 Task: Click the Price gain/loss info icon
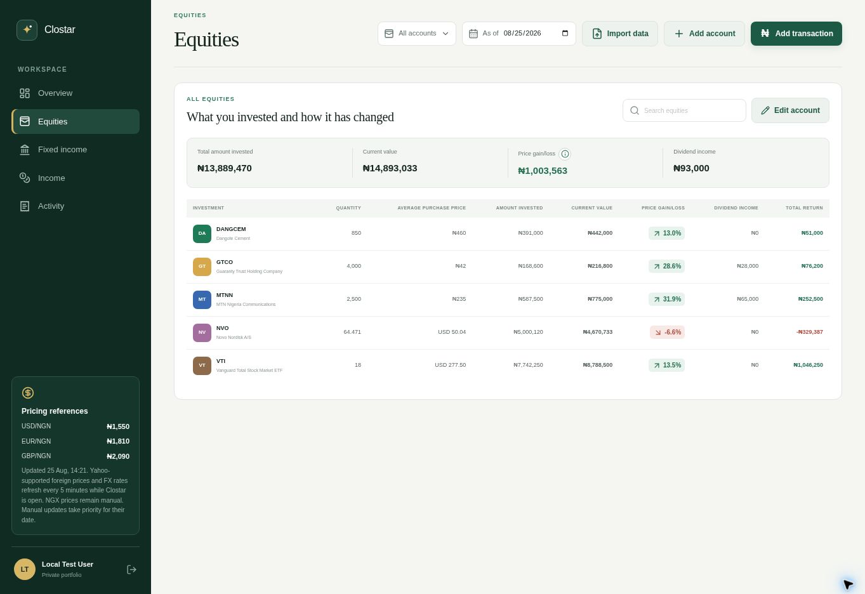pos(565,154)
